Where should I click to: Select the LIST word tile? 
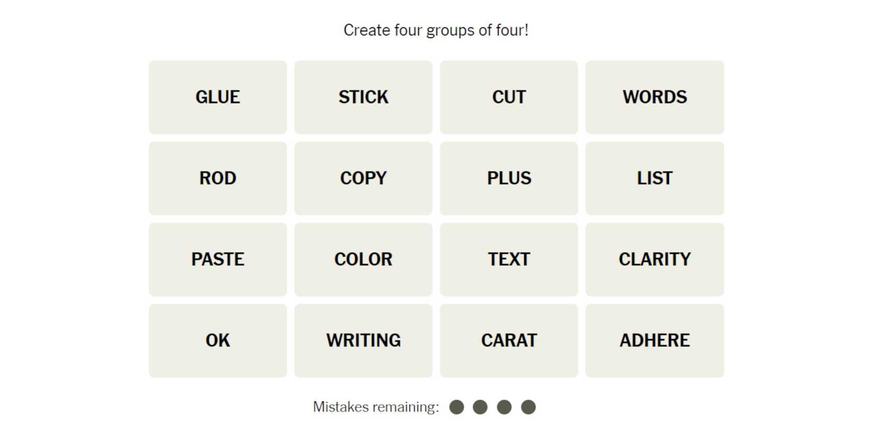654,178
